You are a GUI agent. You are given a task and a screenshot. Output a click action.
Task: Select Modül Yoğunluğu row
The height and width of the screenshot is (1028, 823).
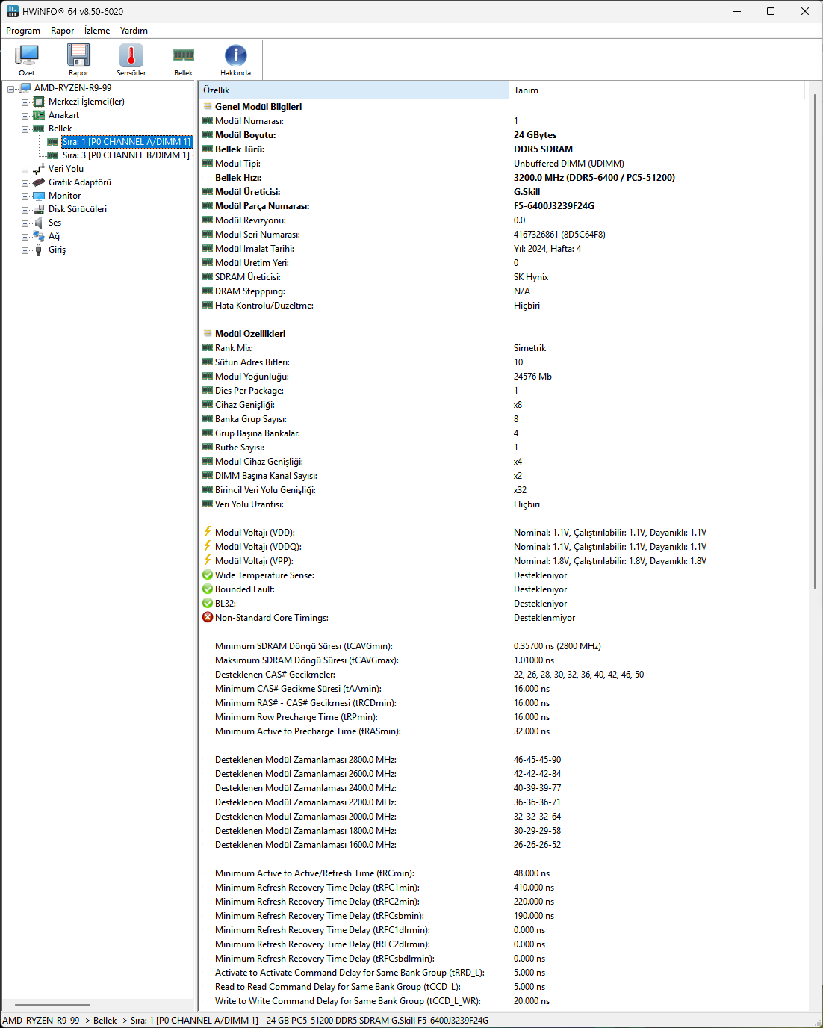(x=503, y=377)
